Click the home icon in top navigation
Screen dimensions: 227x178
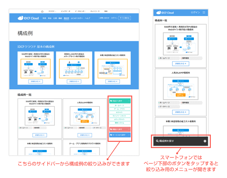[x=42, y=11]
